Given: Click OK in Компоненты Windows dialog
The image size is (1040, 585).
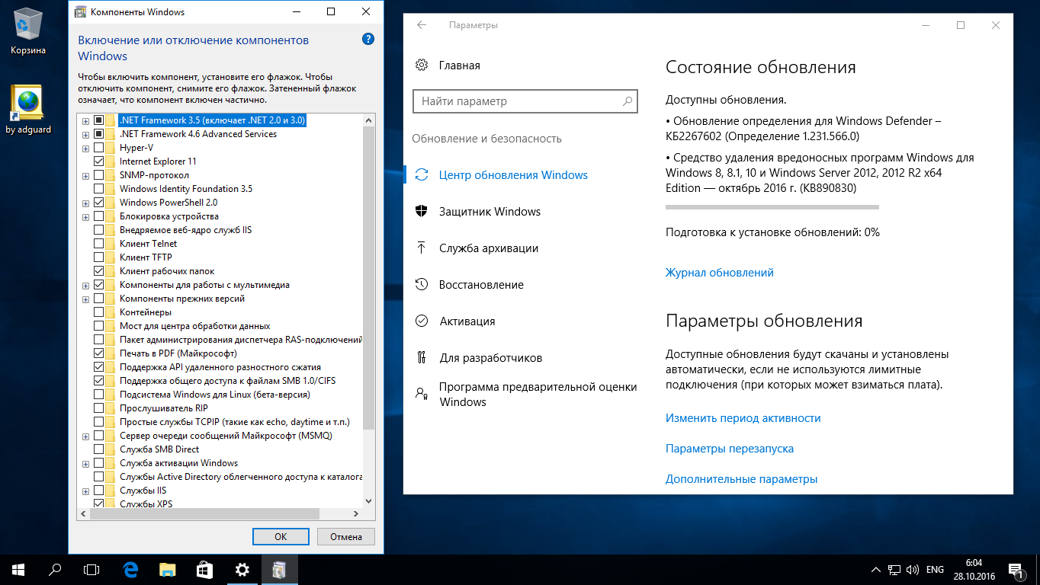Looking at the screenshot, I should (281, 536).
